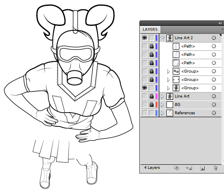The height and width of the screenshot is (191, 224).
Task: Click the goggles on the character artwork
Action: tap(76, 54)
